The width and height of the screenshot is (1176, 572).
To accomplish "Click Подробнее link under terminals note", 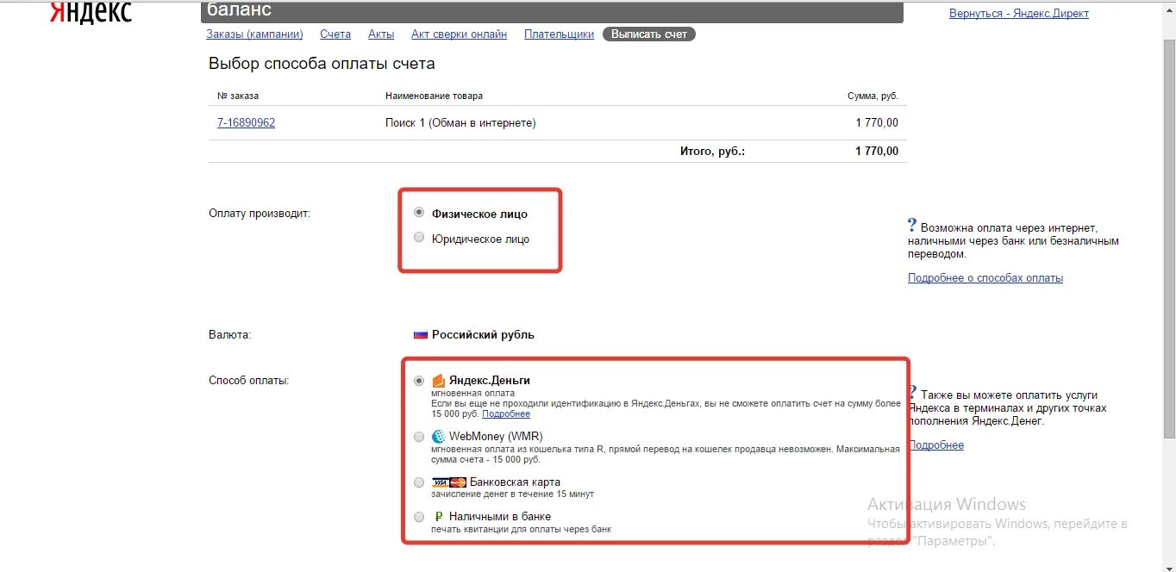I will [935, 445].
